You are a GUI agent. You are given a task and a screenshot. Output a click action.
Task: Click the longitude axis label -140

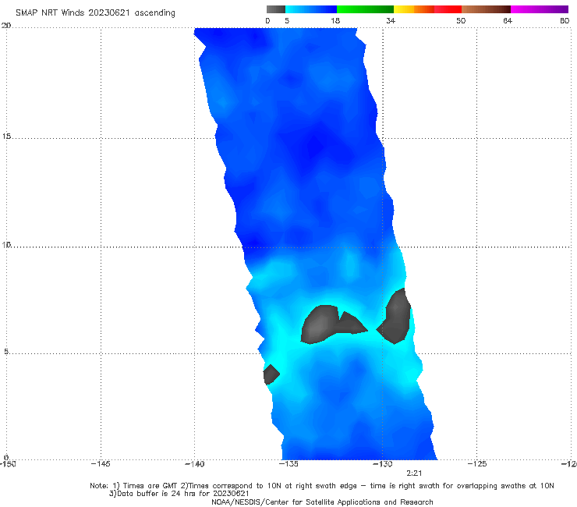click(x=195, y=464)
